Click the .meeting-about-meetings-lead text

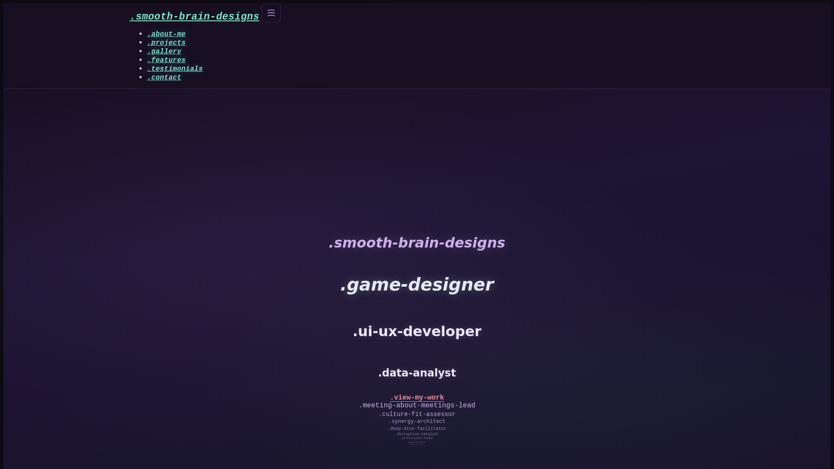point(417,405)
